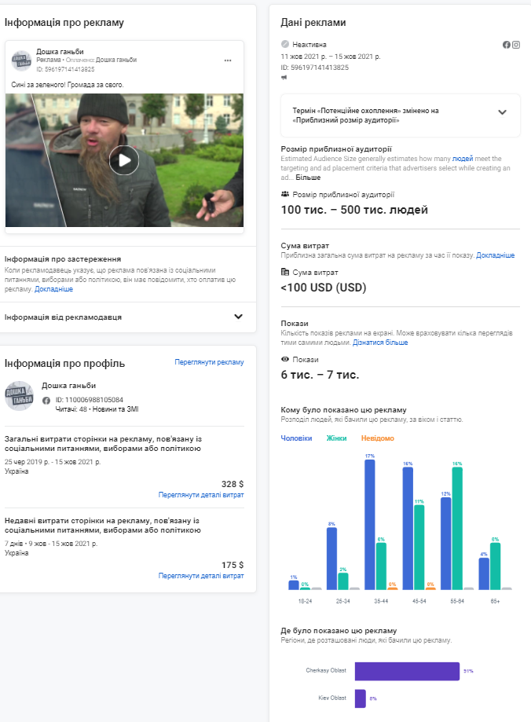Expand Інформація від рекламодавця section
Image resolution: width=531 pixels, height=722 pixels.
click(x=239, y=317)
